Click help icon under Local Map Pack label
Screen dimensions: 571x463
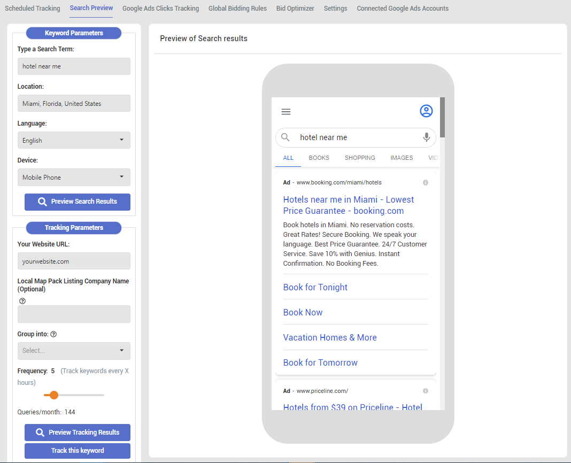pyautogui.click(x=22, y=301)
